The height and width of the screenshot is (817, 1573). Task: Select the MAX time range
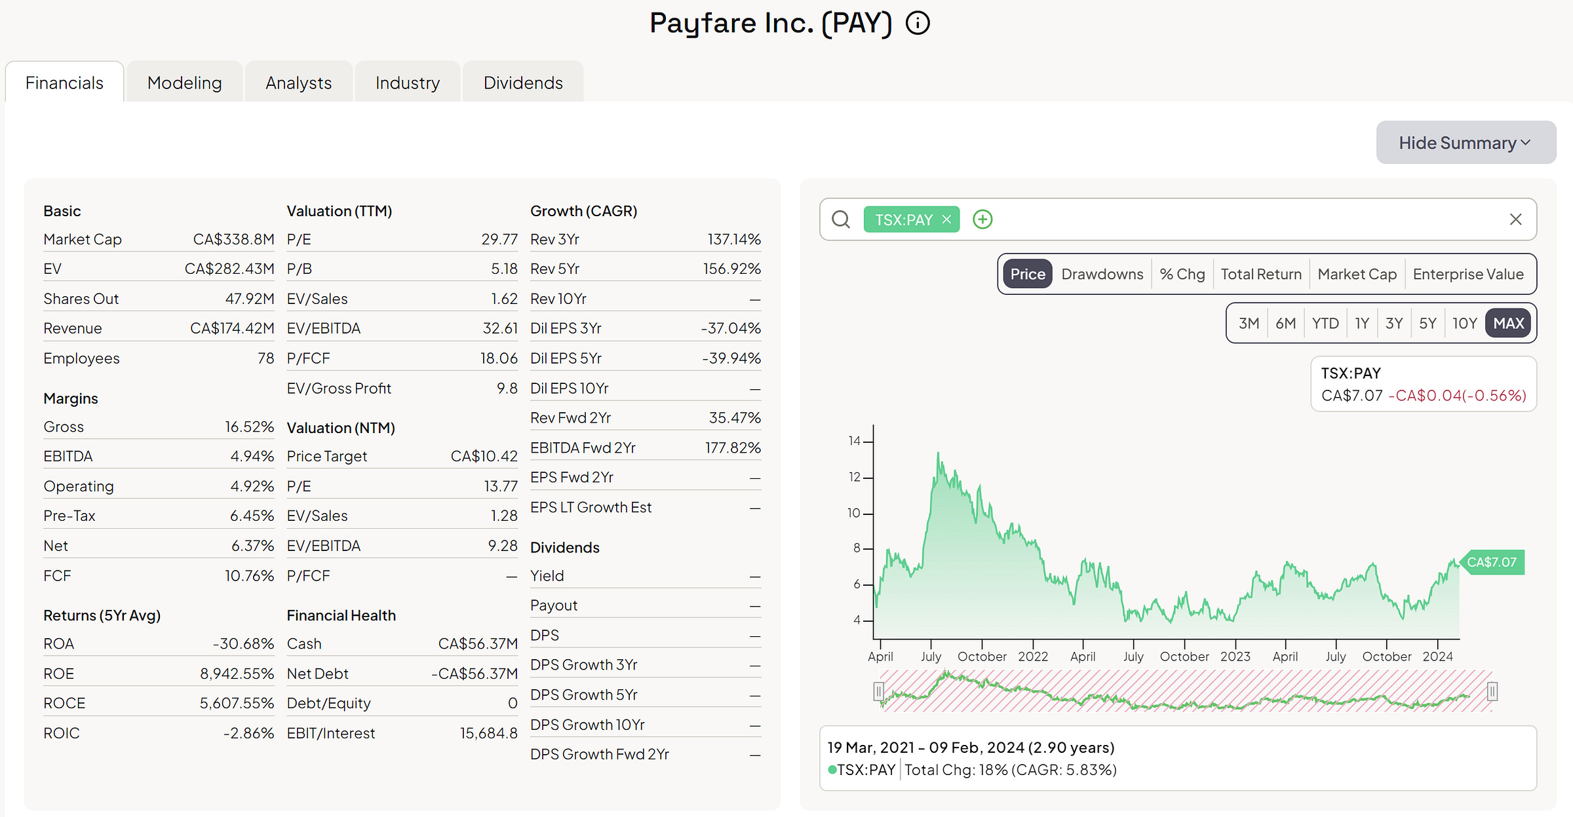pos(1508,323)
